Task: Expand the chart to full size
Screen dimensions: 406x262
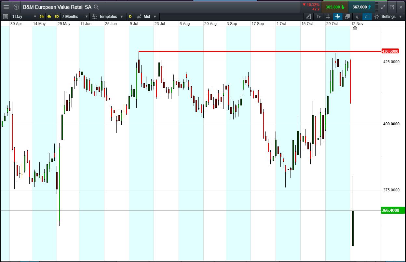Action: click(x=384, y=7)
